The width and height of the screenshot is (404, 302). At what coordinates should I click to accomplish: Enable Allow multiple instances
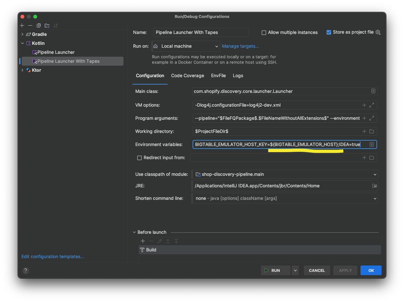(x=264, y=33)
